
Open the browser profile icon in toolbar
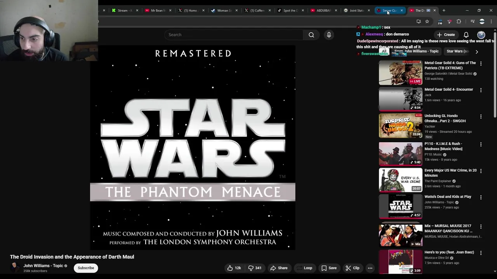point(482,22)
